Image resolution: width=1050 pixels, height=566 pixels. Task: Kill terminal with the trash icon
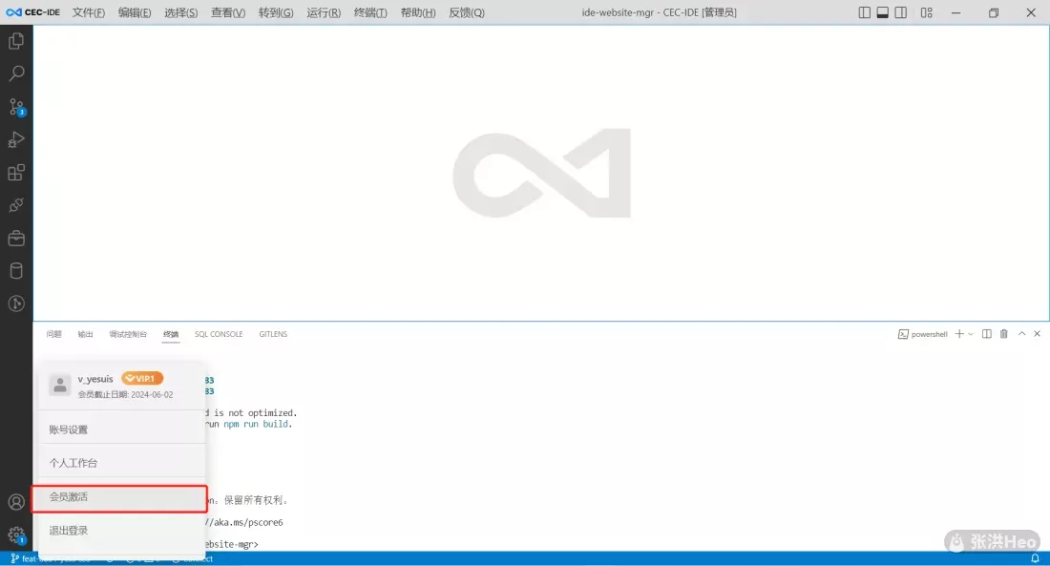[1003, 334]
